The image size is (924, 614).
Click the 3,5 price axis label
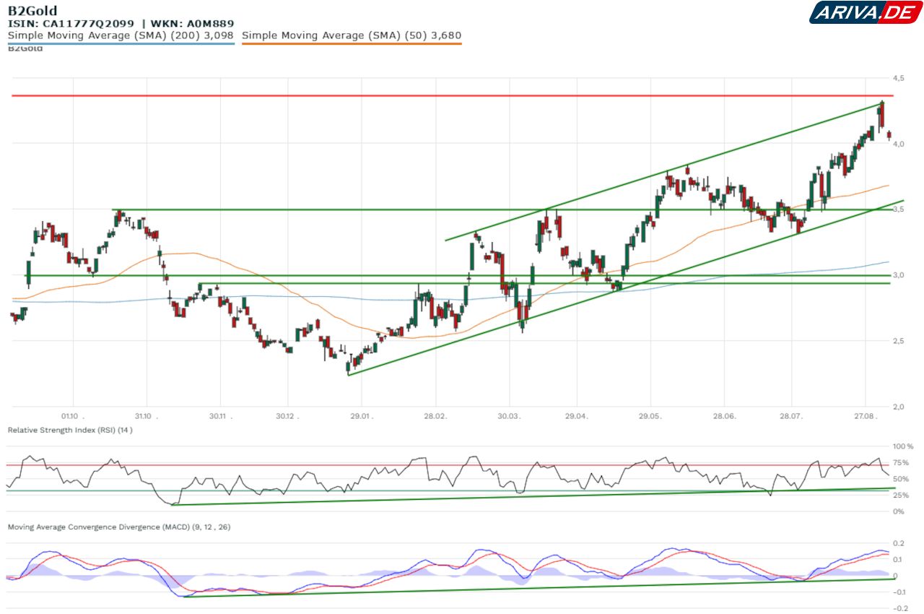tap(899, 209)
